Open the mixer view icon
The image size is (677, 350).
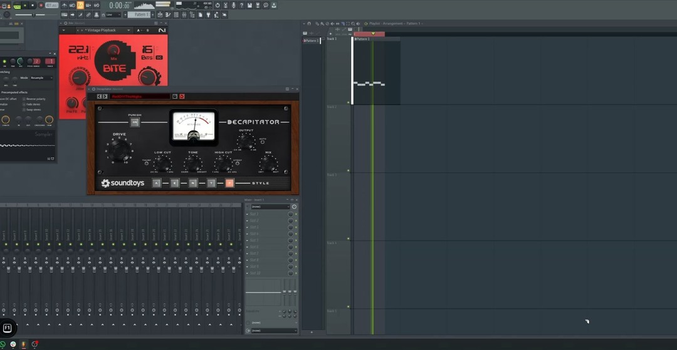[x=184, y=14]
